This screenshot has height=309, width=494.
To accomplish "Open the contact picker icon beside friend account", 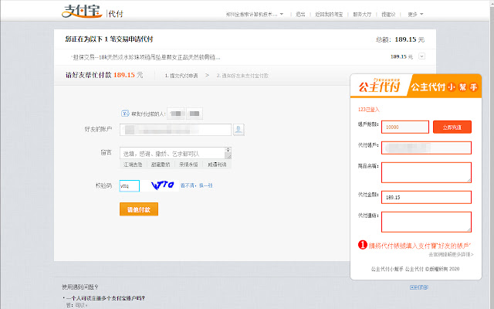I will tap(239, 130).
